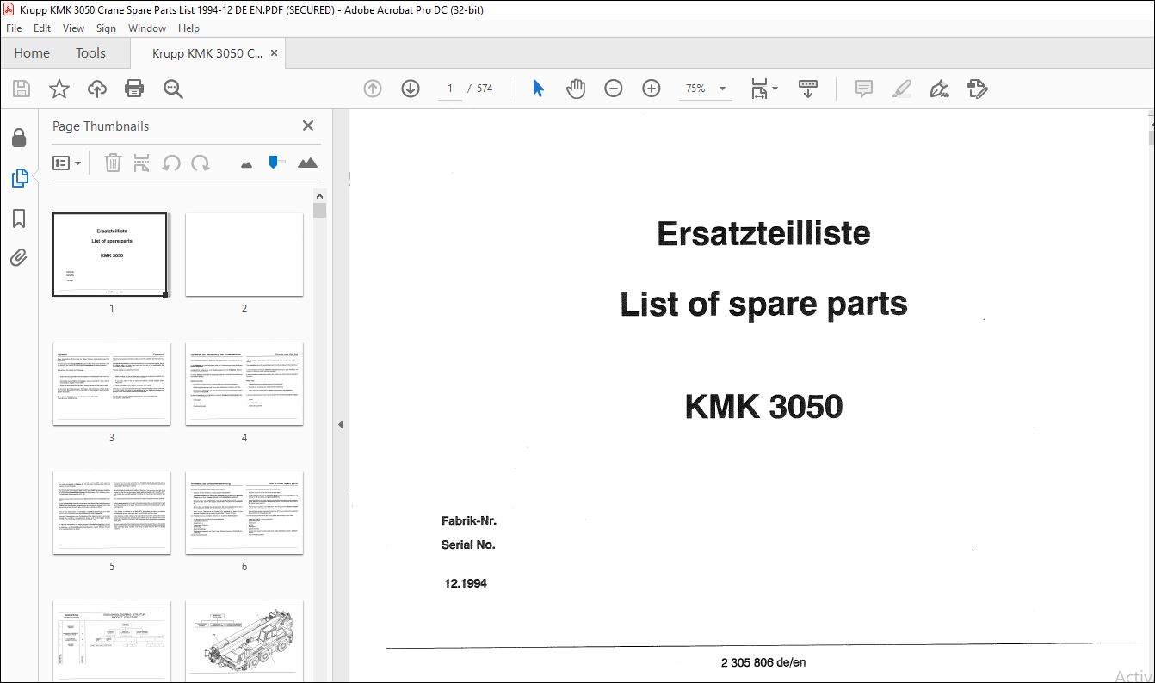Open the Bookmarks panel icon
1155x683 pixels.
click(19, 218)
